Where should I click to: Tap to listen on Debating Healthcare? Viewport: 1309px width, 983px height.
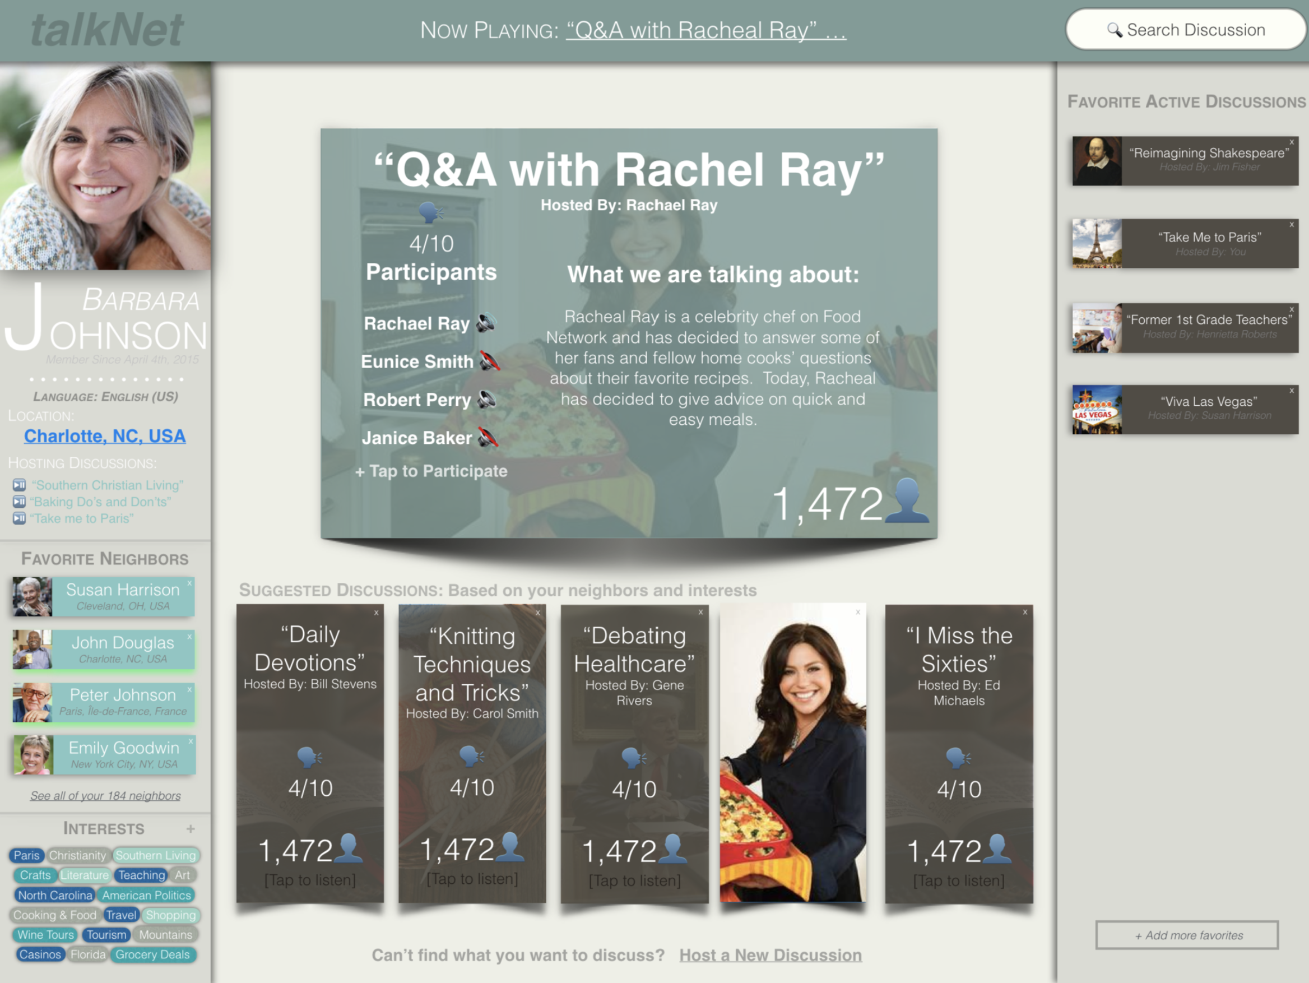[634, 880]
